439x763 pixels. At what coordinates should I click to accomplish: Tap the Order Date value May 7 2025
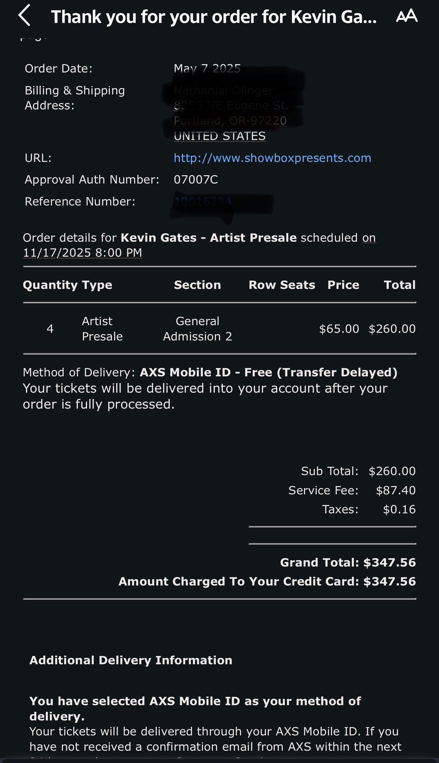(207, 68)
